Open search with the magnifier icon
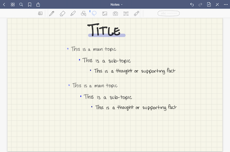Screen dimensions: 230x152 [x=21, y=5]
